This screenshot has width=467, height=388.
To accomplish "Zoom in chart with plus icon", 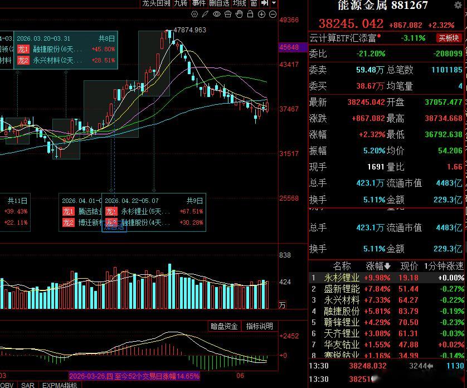I will pyautogui.click(x=261, y=14).
